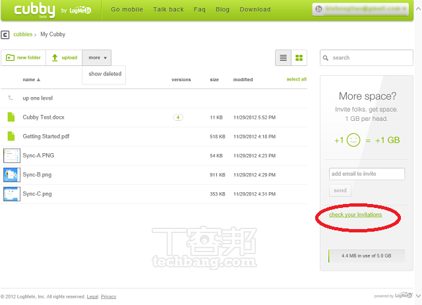Switch to grid view
The image size is (422, 305).
pyautogui.click(x=299, y=57)
